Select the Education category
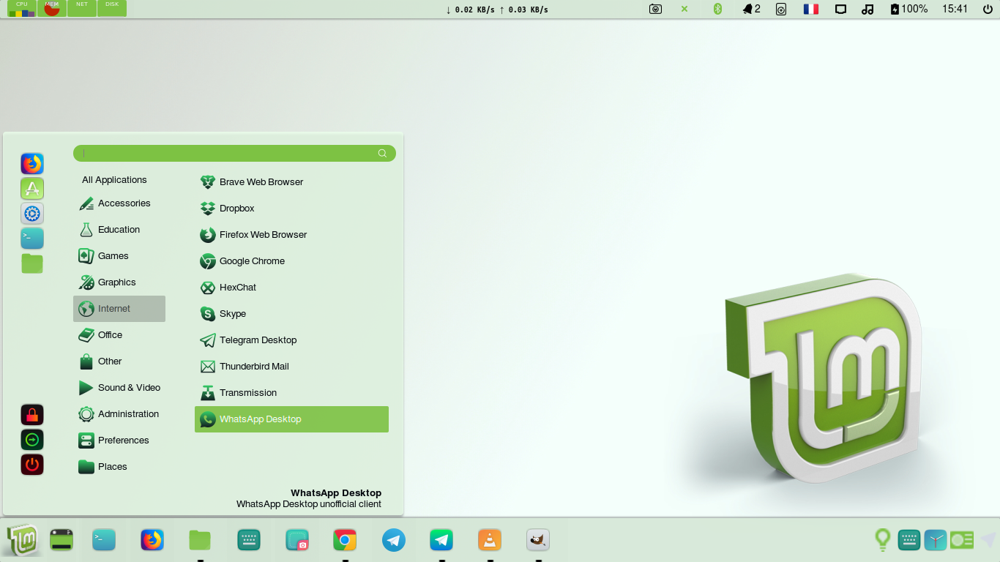Image resolution: width=1000 pixels, height=562 pixels. 119,230
